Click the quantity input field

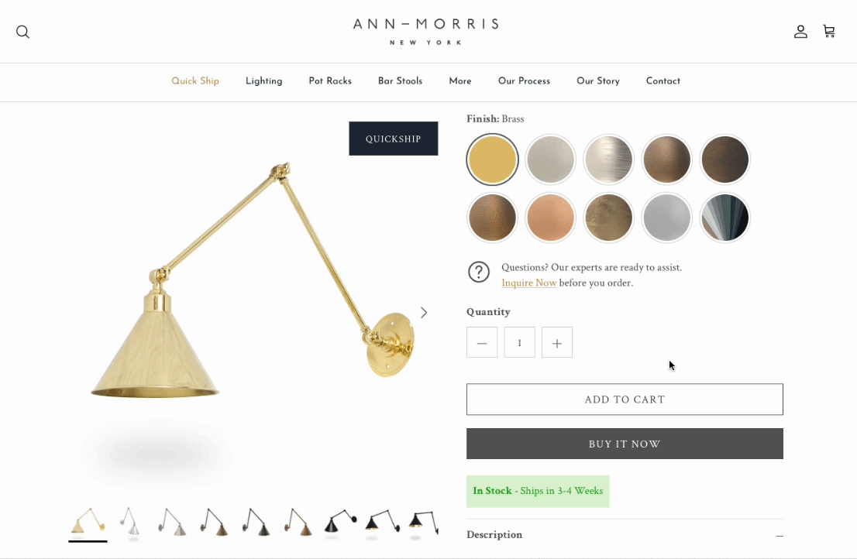tap(519, 343)
